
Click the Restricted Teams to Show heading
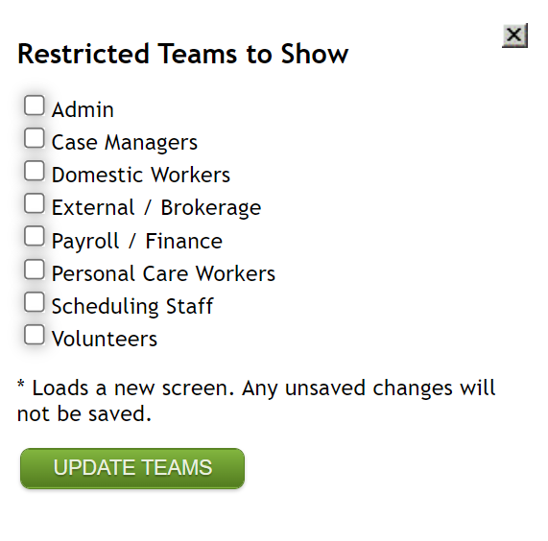[182, 54]
